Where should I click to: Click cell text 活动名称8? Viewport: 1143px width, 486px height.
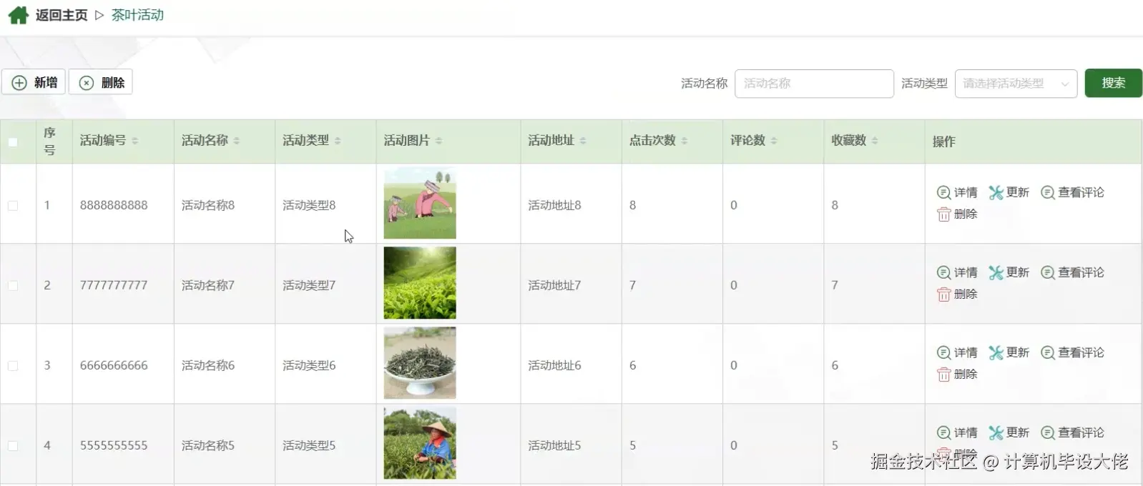208,205
